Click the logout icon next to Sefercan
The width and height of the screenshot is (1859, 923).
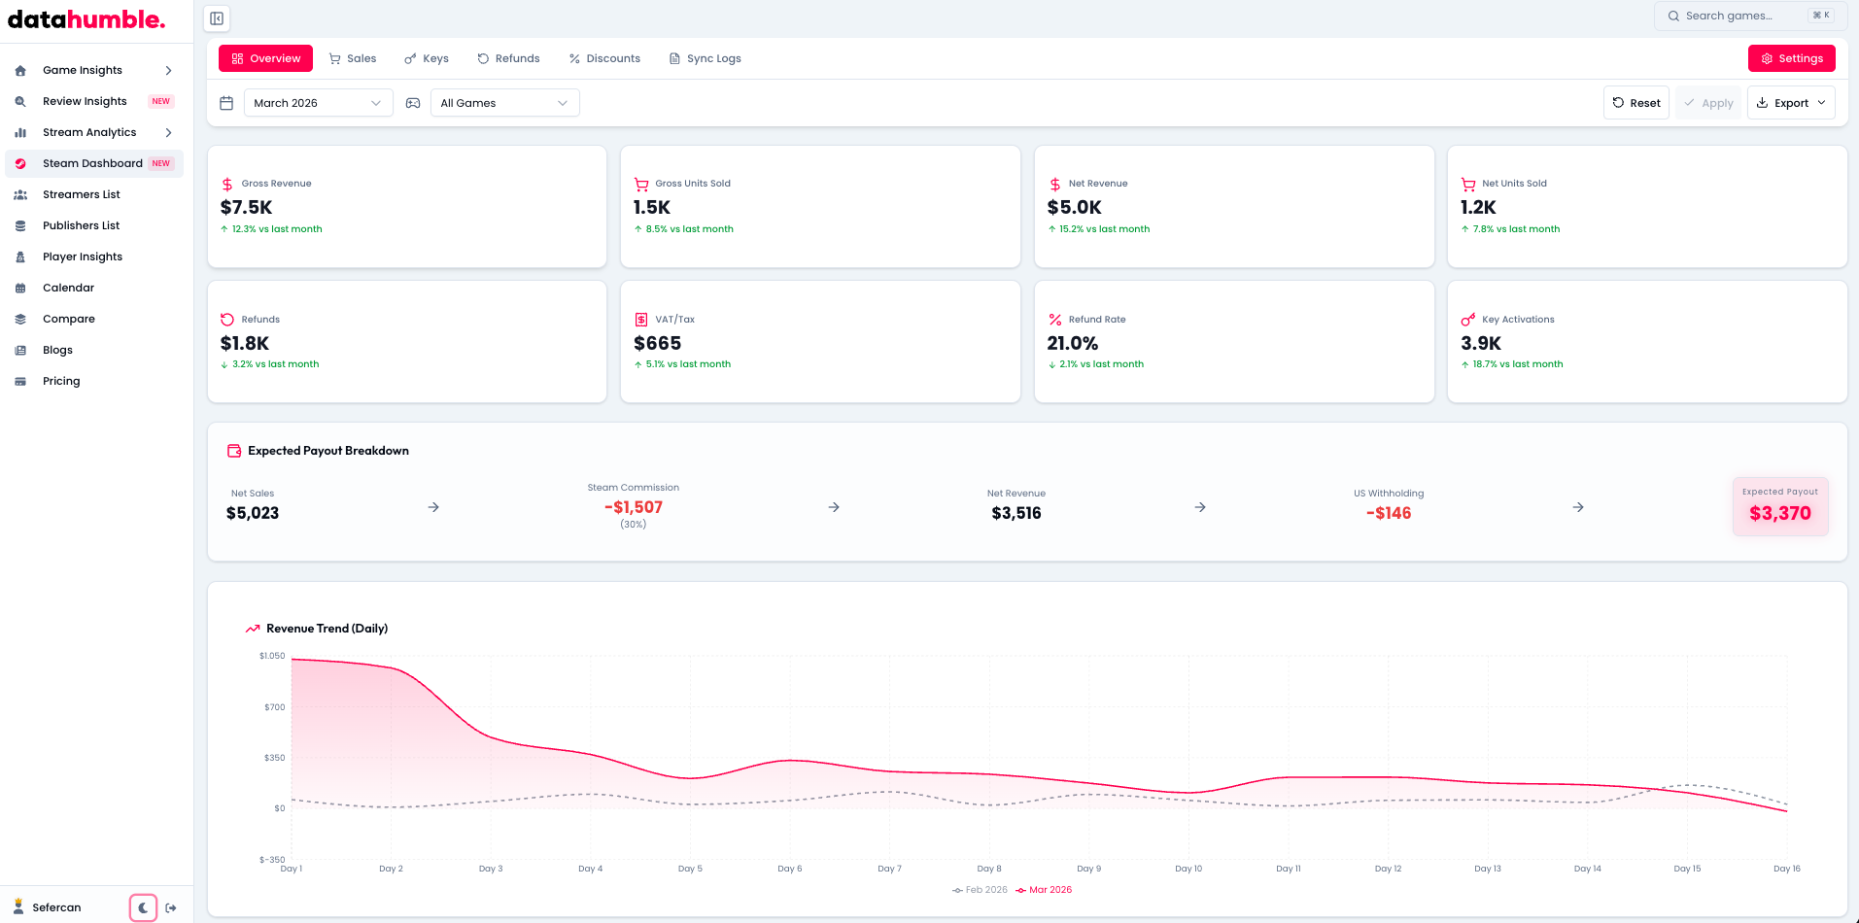[171, 907]
